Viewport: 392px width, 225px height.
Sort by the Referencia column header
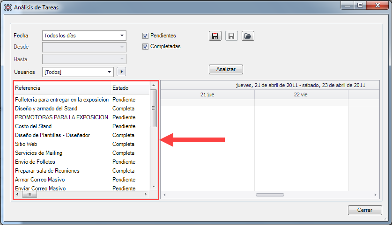tap(62, 88)
